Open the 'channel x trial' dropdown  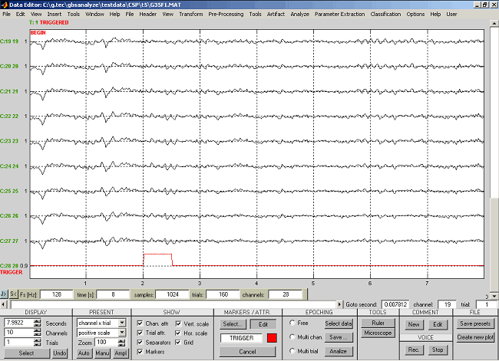[x=121, y=323]
